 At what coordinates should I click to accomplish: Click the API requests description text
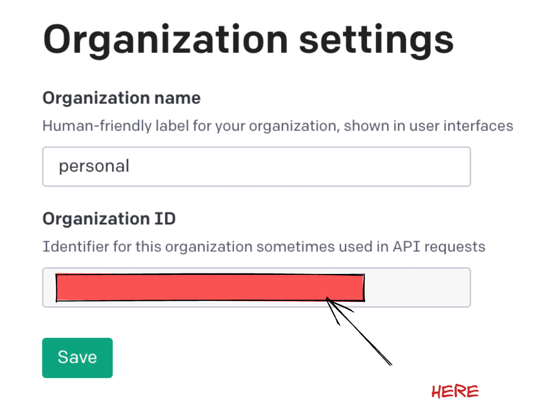point(264,246)
